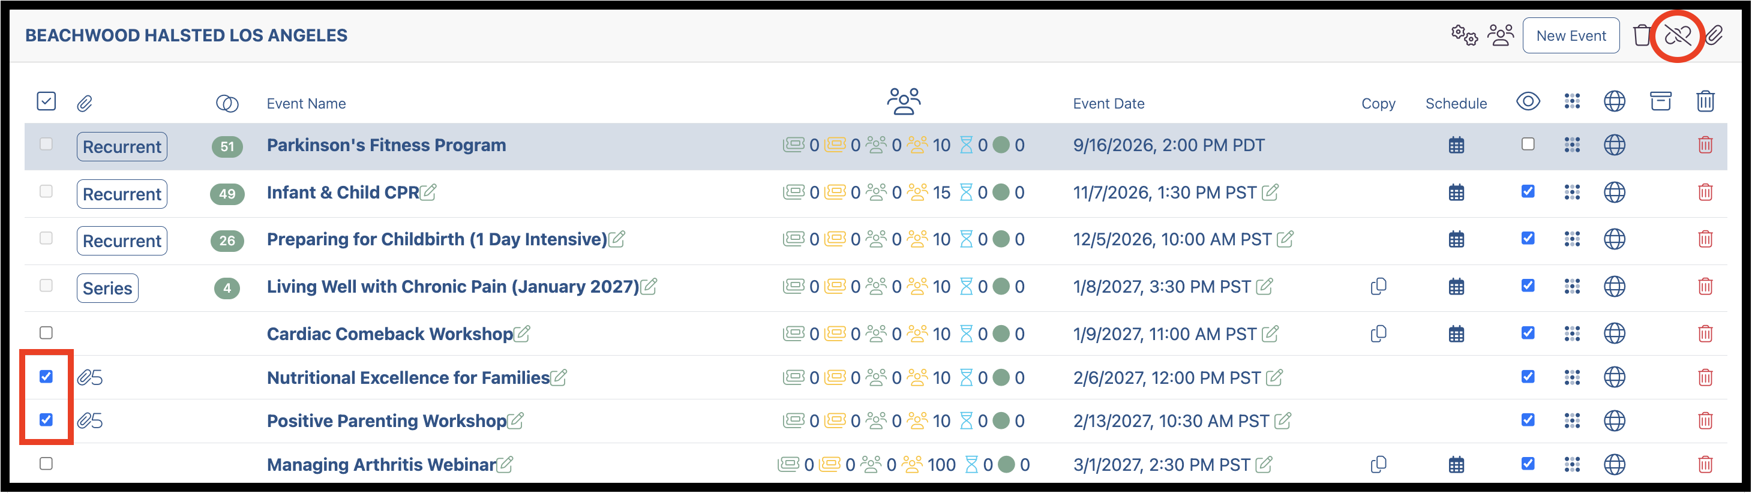This screenshot has height=493, width=1752.
Task: Edit the Positive Parenting Workshop event date
Action: pos(1283,421)
